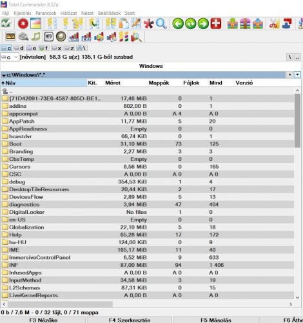Click the scroll right arrow of file list

[291, 304]
